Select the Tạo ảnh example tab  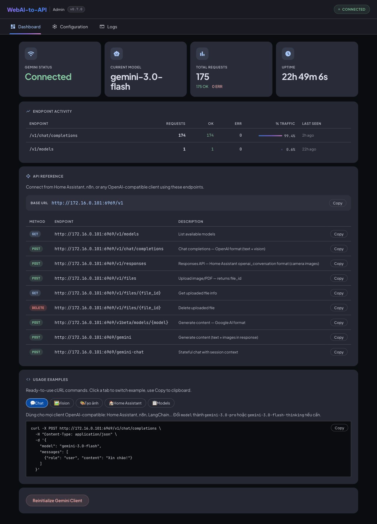[89, 403]
